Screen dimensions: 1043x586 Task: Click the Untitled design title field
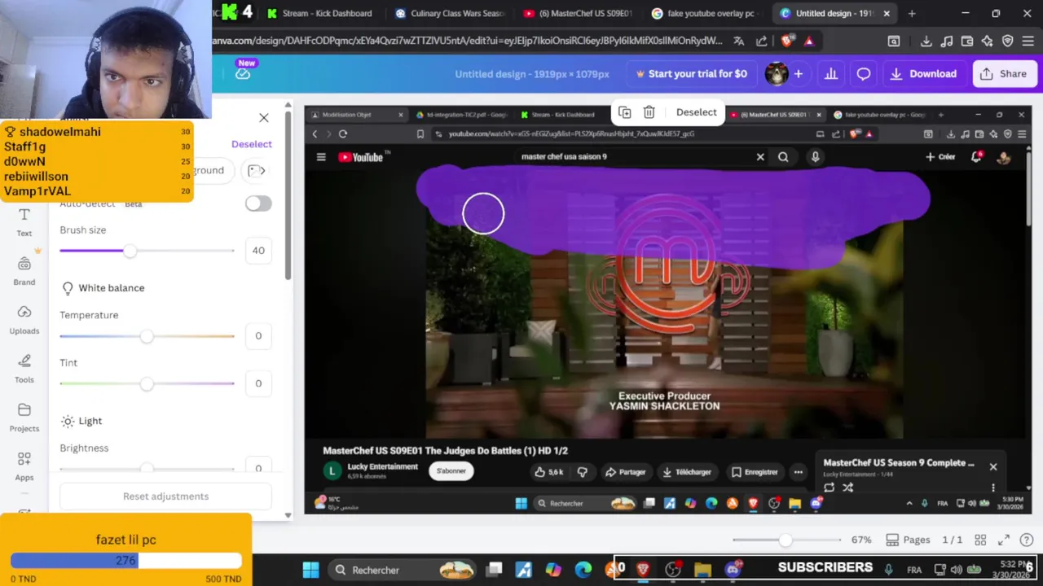pyautogui.click(x=532, y=74)
